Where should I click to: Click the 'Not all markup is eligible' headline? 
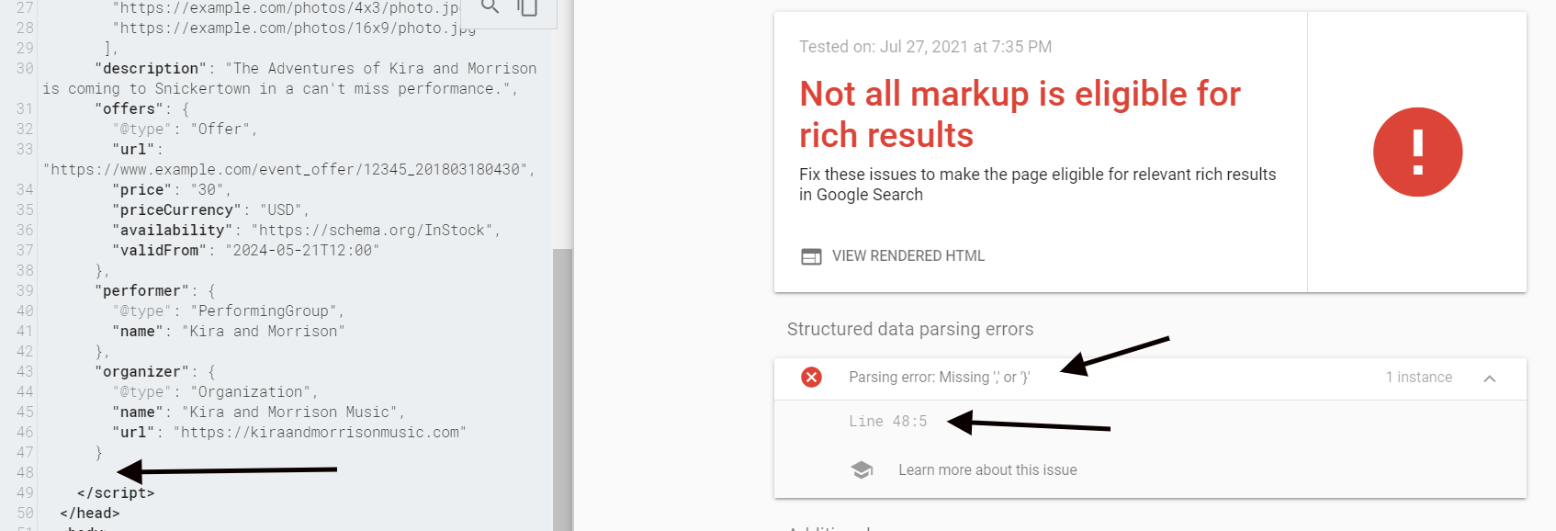click(x=1020, y=114)
